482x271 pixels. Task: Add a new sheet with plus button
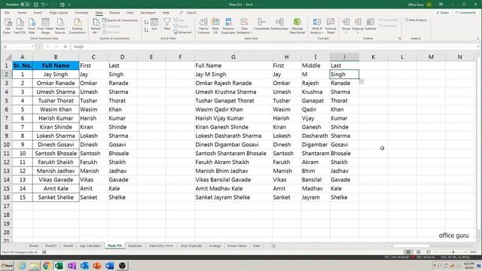tap(273, 246)
